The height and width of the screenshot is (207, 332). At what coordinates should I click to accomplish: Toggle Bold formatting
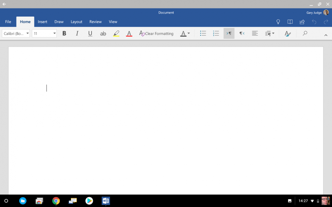[64, 33]
